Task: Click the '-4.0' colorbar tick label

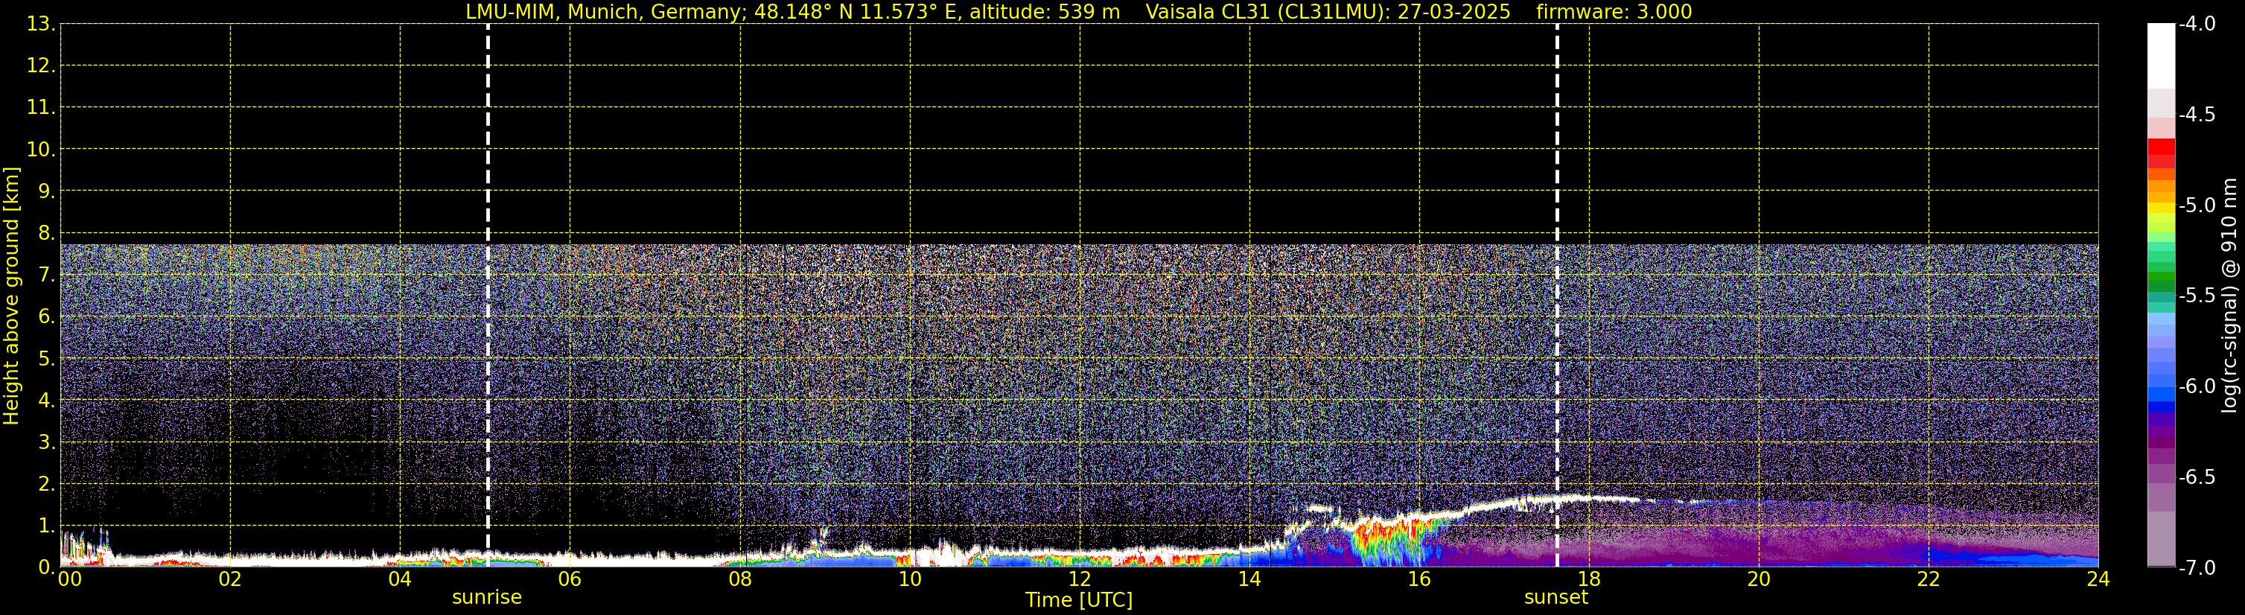Action: pos(2196,24)
